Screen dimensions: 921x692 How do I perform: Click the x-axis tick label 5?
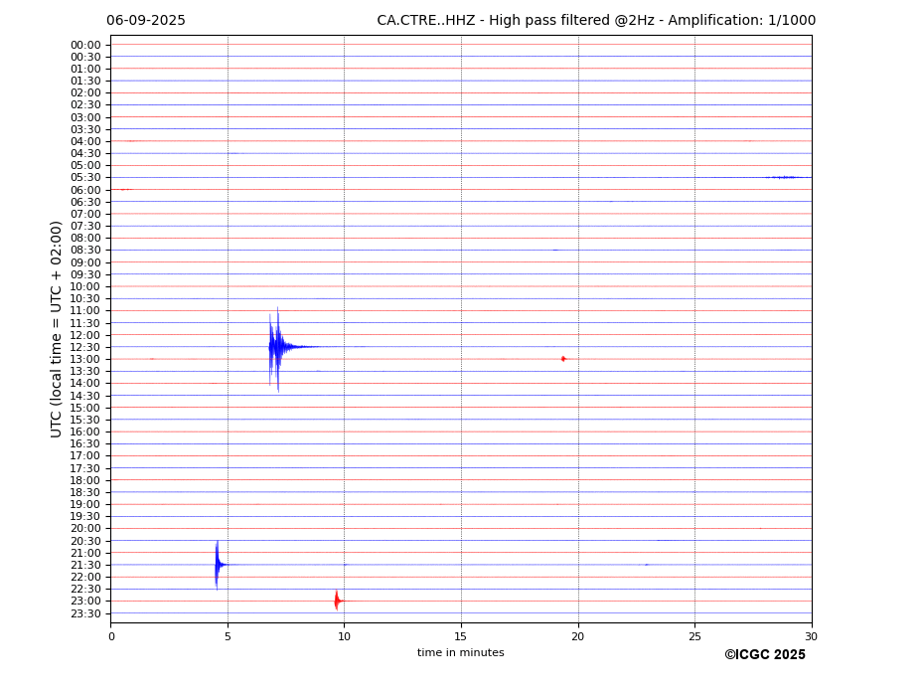pyautogui.click(x=228, y=636)
